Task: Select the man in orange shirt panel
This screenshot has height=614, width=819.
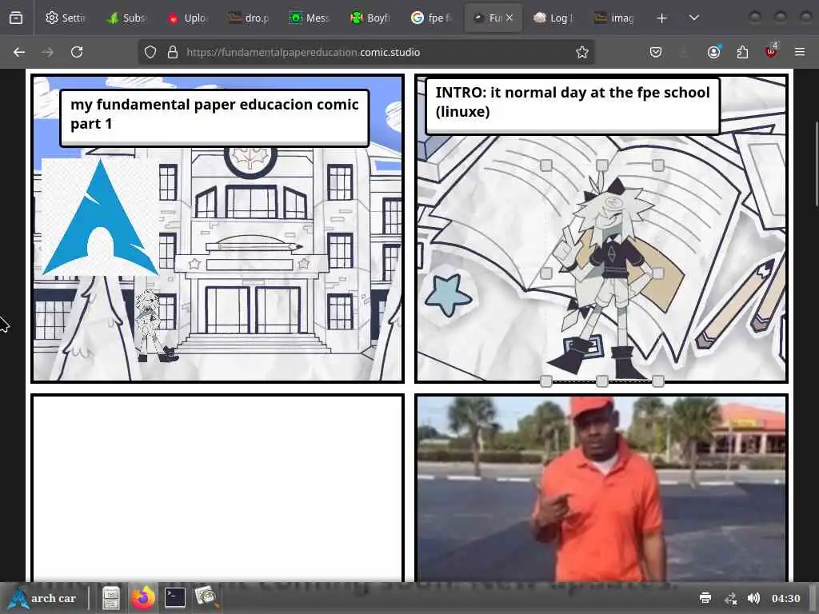Action: coord(601,488)
